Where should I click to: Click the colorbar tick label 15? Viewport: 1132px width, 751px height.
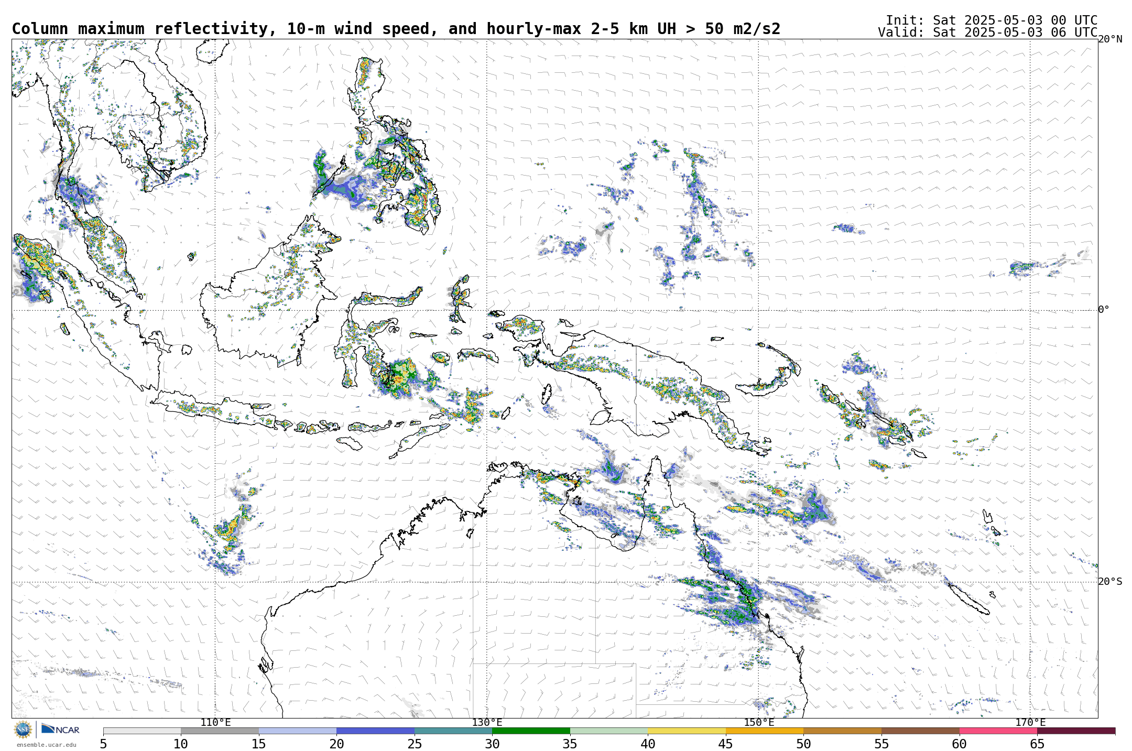pyautogui.click(x=259, y=744)
